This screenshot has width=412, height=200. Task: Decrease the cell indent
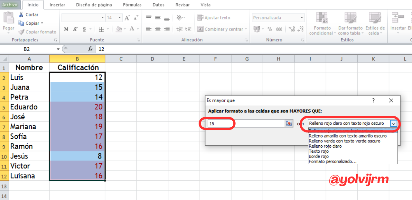point(180,29)
